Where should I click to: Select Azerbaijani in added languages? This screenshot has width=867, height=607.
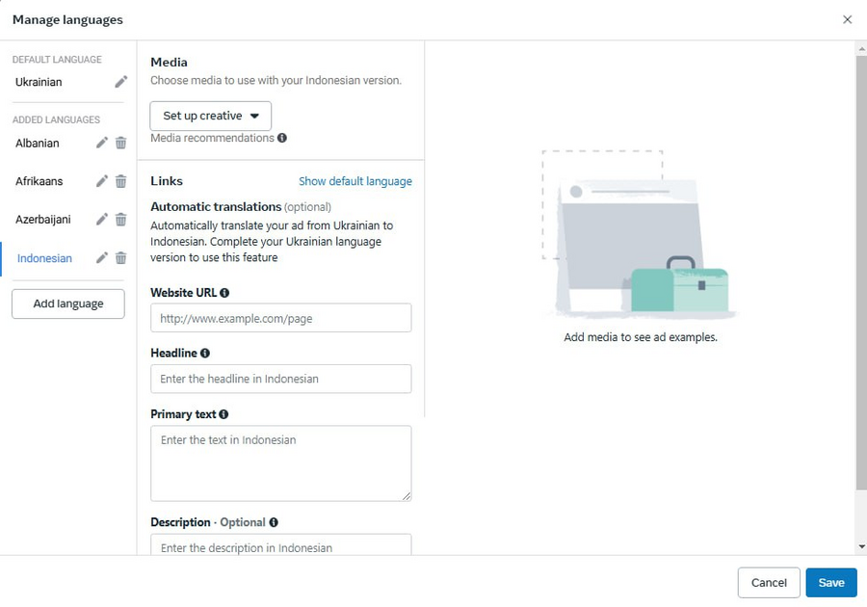coord(43,220)
